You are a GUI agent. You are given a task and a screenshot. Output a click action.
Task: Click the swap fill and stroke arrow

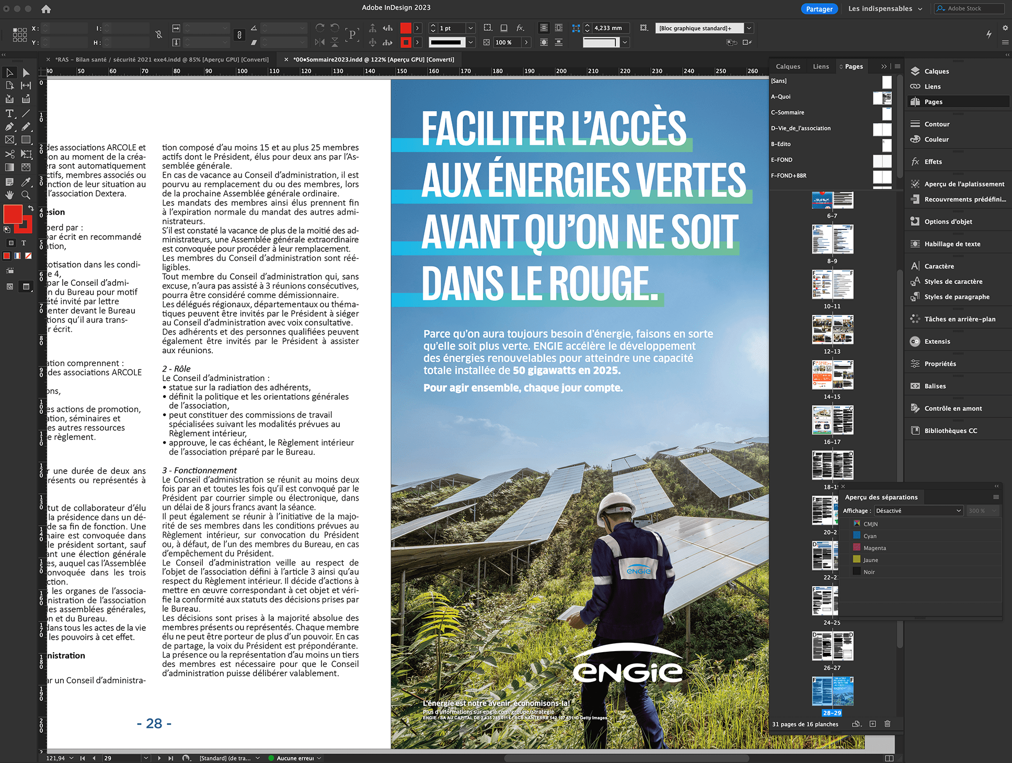30,208
